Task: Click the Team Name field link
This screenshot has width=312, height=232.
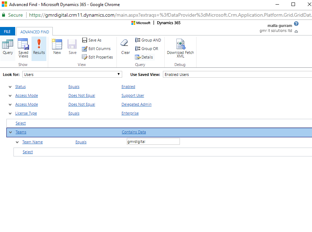Action: [x=33, y=142]
